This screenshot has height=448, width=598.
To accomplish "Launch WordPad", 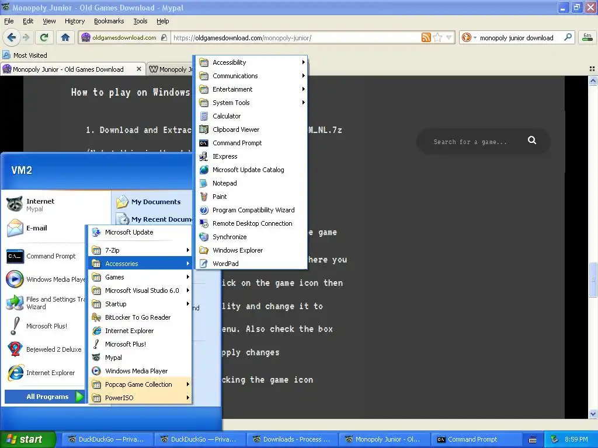I will (251, 264).
